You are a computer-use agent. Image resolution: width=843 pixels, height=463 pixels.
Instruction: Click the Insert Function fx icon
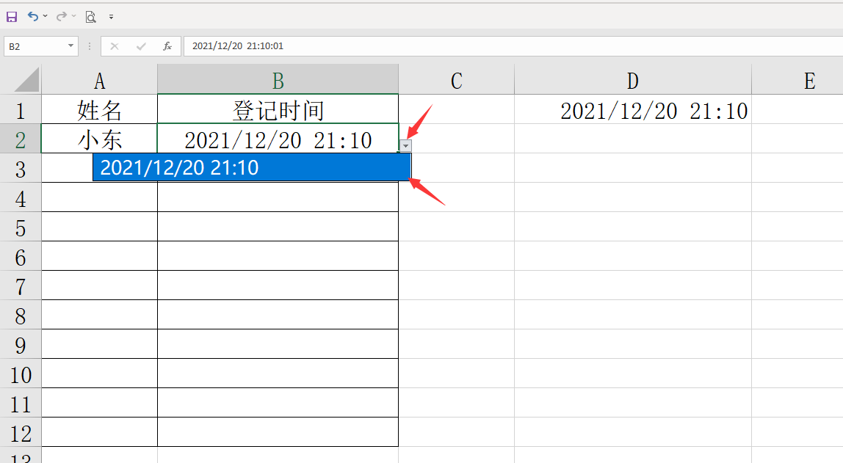click(167, 46)
